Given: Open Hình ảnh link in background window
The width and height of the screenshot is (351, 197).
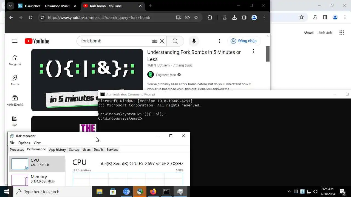Looking at the screenshot, I should pos(325,32).
